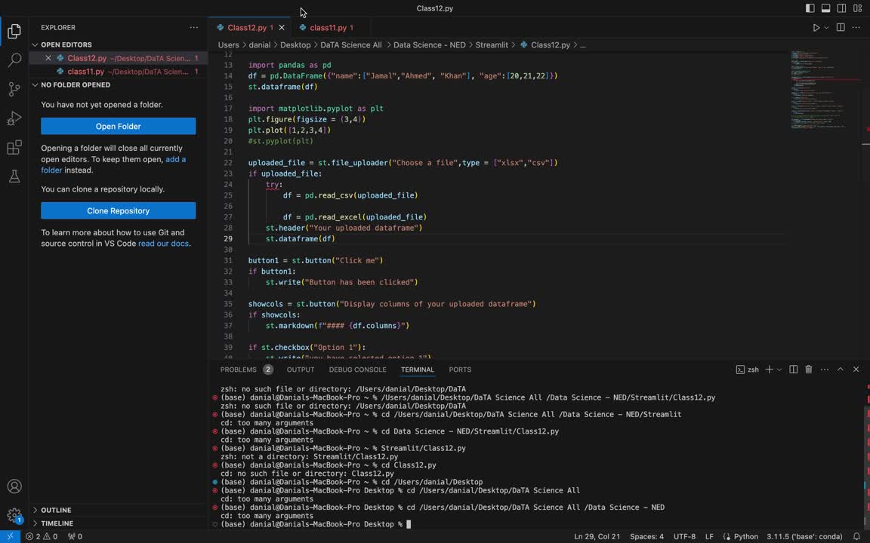
Task: Open dropdown next to Run Python File
Action: point(826,27)
